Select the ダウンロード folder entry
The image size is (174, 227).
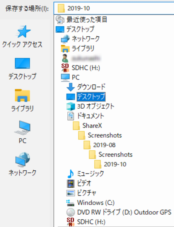[86, 87]
